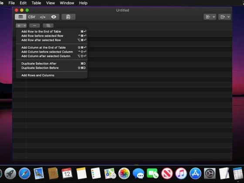Viewport: 244px width, 183px height.
Task: Launch Launchpad rocket from the Dock
Action: click(x=10, y=173)
